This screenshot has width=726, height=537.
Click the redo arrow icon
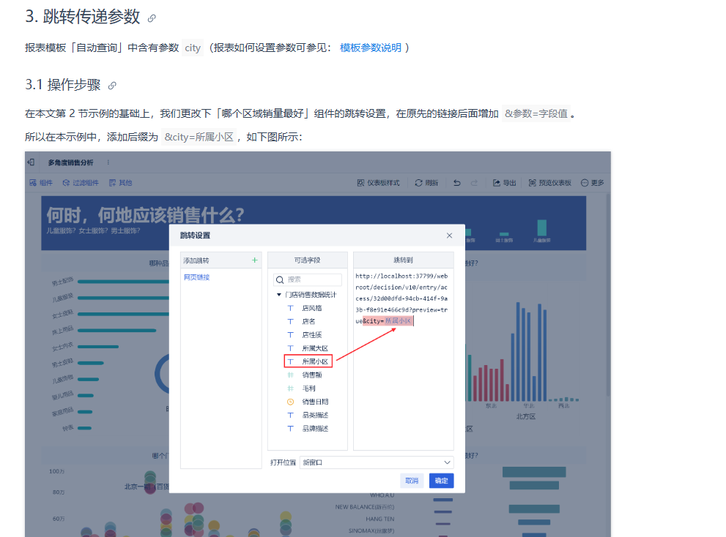coord(474,183)
